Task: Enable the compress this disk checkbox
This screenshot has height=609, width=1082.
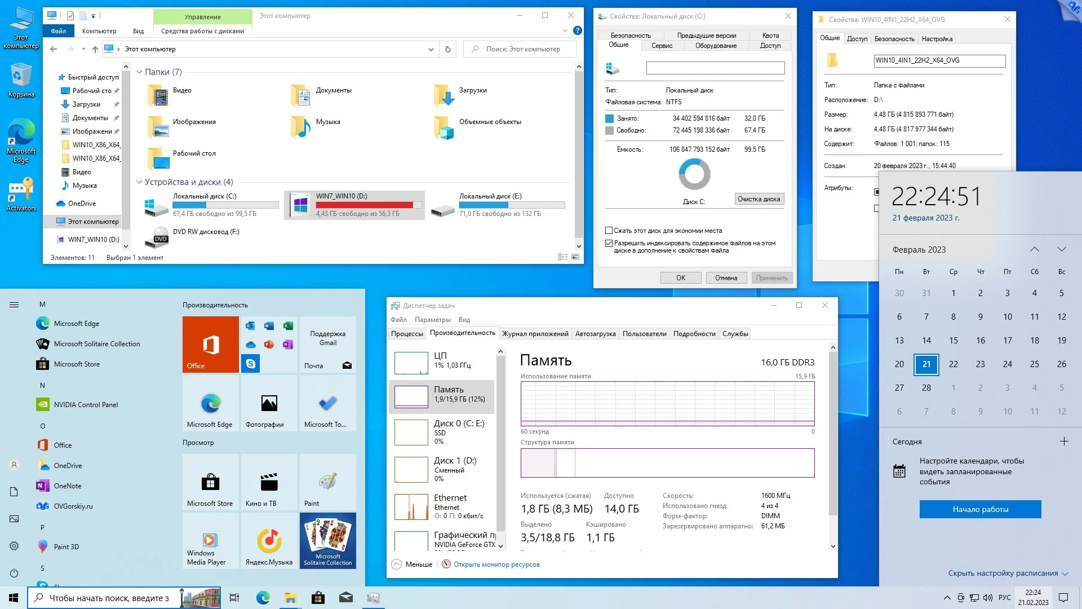Action: point(609,231)
